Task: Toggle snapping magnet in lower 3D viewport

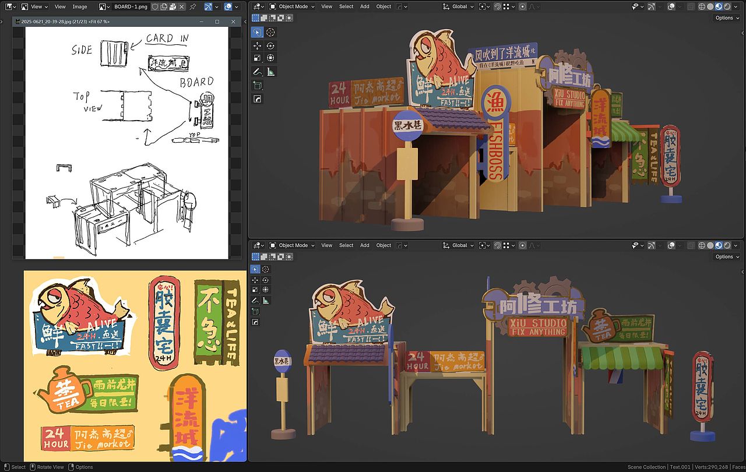Action: coord(497,245)
